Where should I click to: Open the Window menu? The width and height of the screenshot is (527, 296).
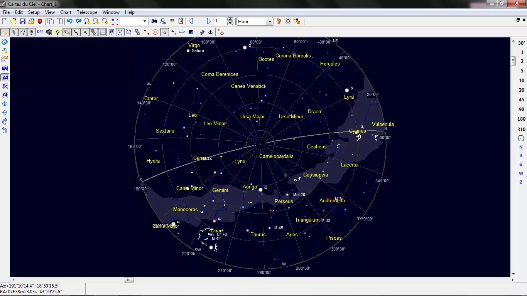tap(111, 12)
